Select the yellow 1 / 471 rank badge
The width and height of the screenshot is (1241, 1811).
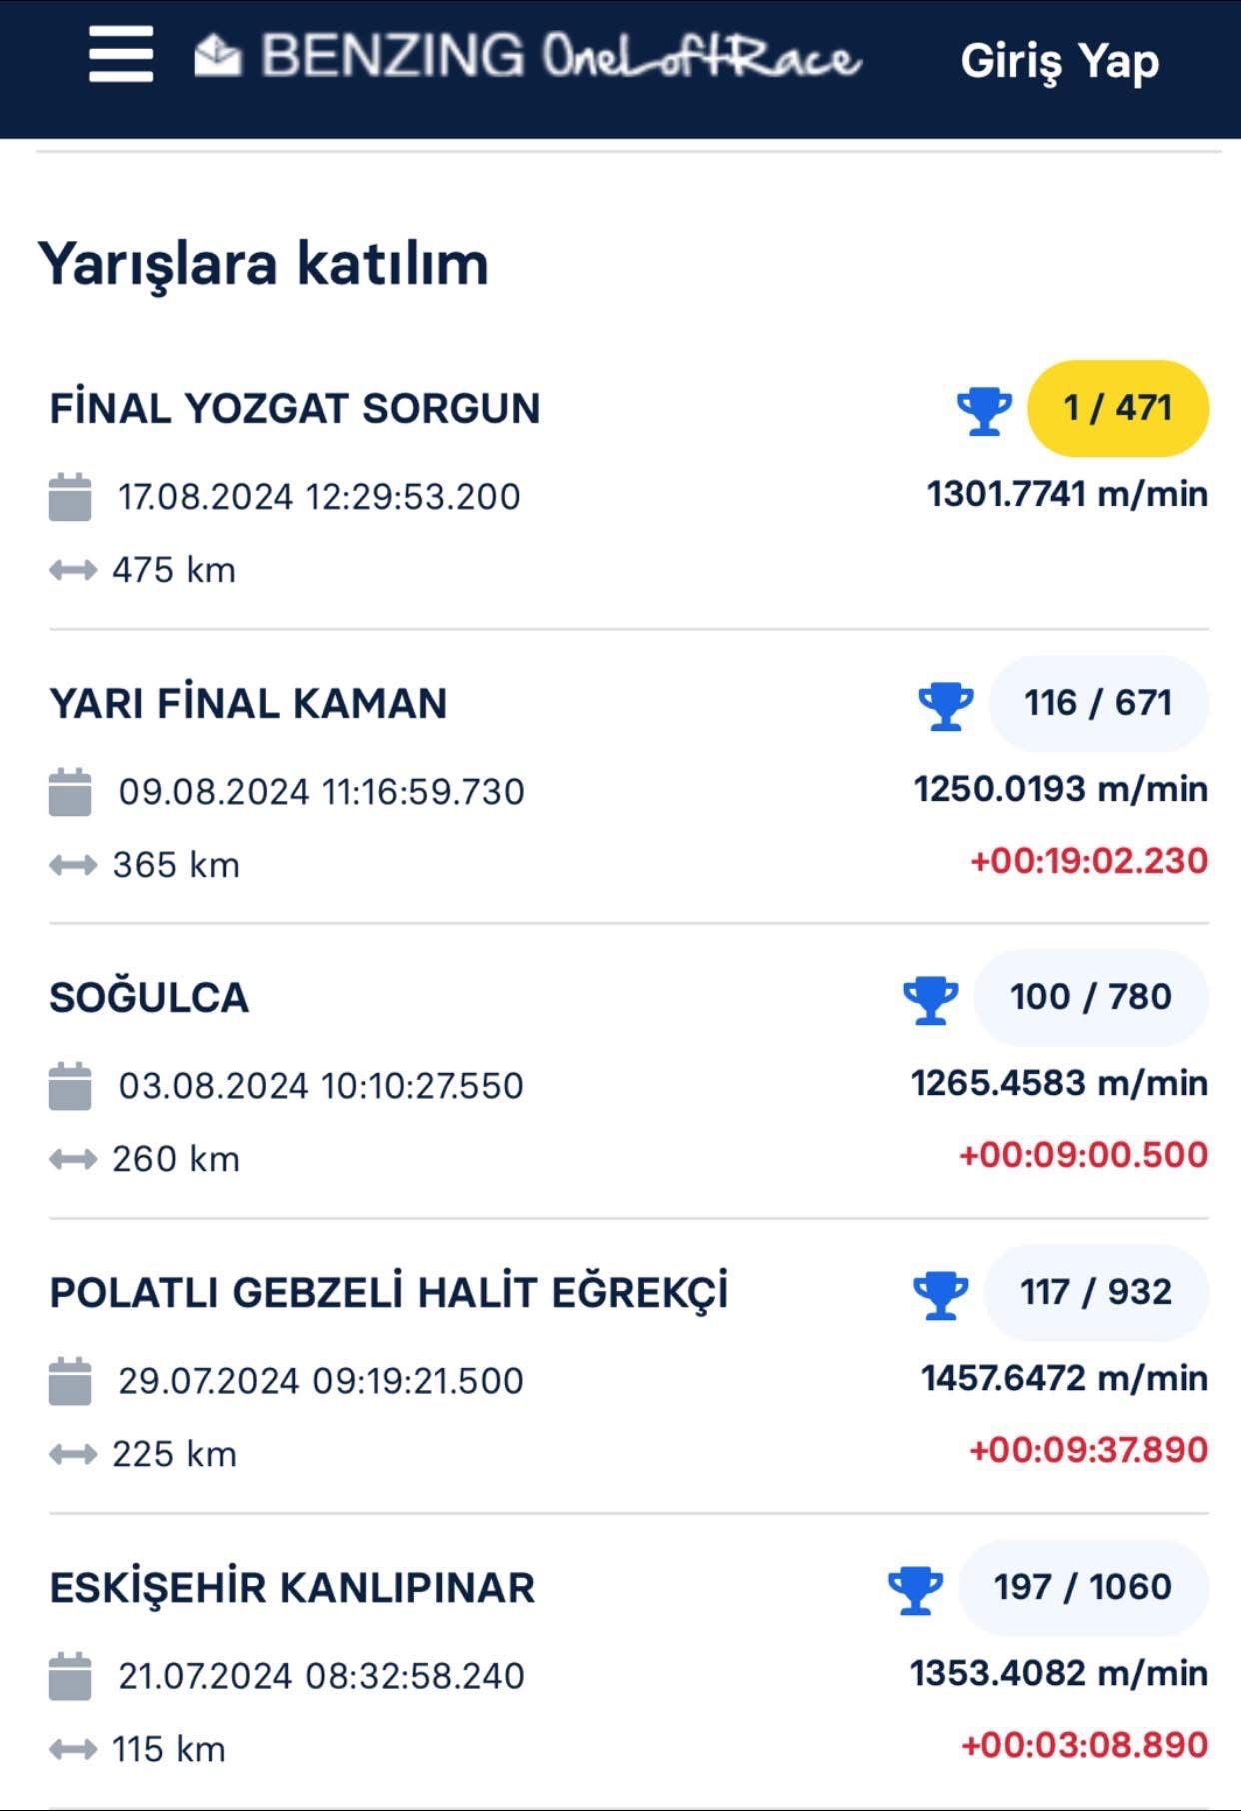pos(1118,408)
